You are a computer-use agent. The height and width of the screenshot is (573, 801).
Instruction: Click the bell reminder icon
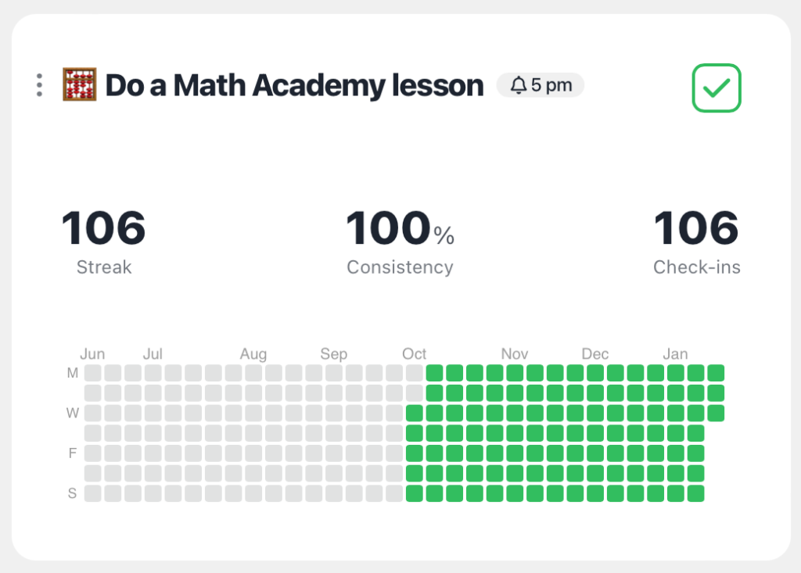520,84
